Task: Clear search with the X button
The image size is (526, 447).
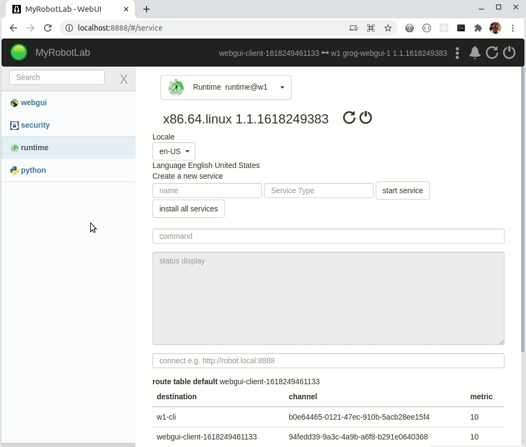Action: pyautogui.click(x=123, y=79)
